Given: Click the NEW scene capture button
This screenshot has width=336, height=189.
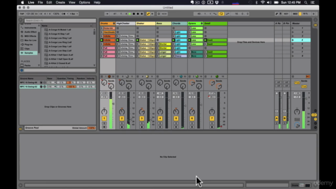Looking at the screenshot, I should (164, 14).
